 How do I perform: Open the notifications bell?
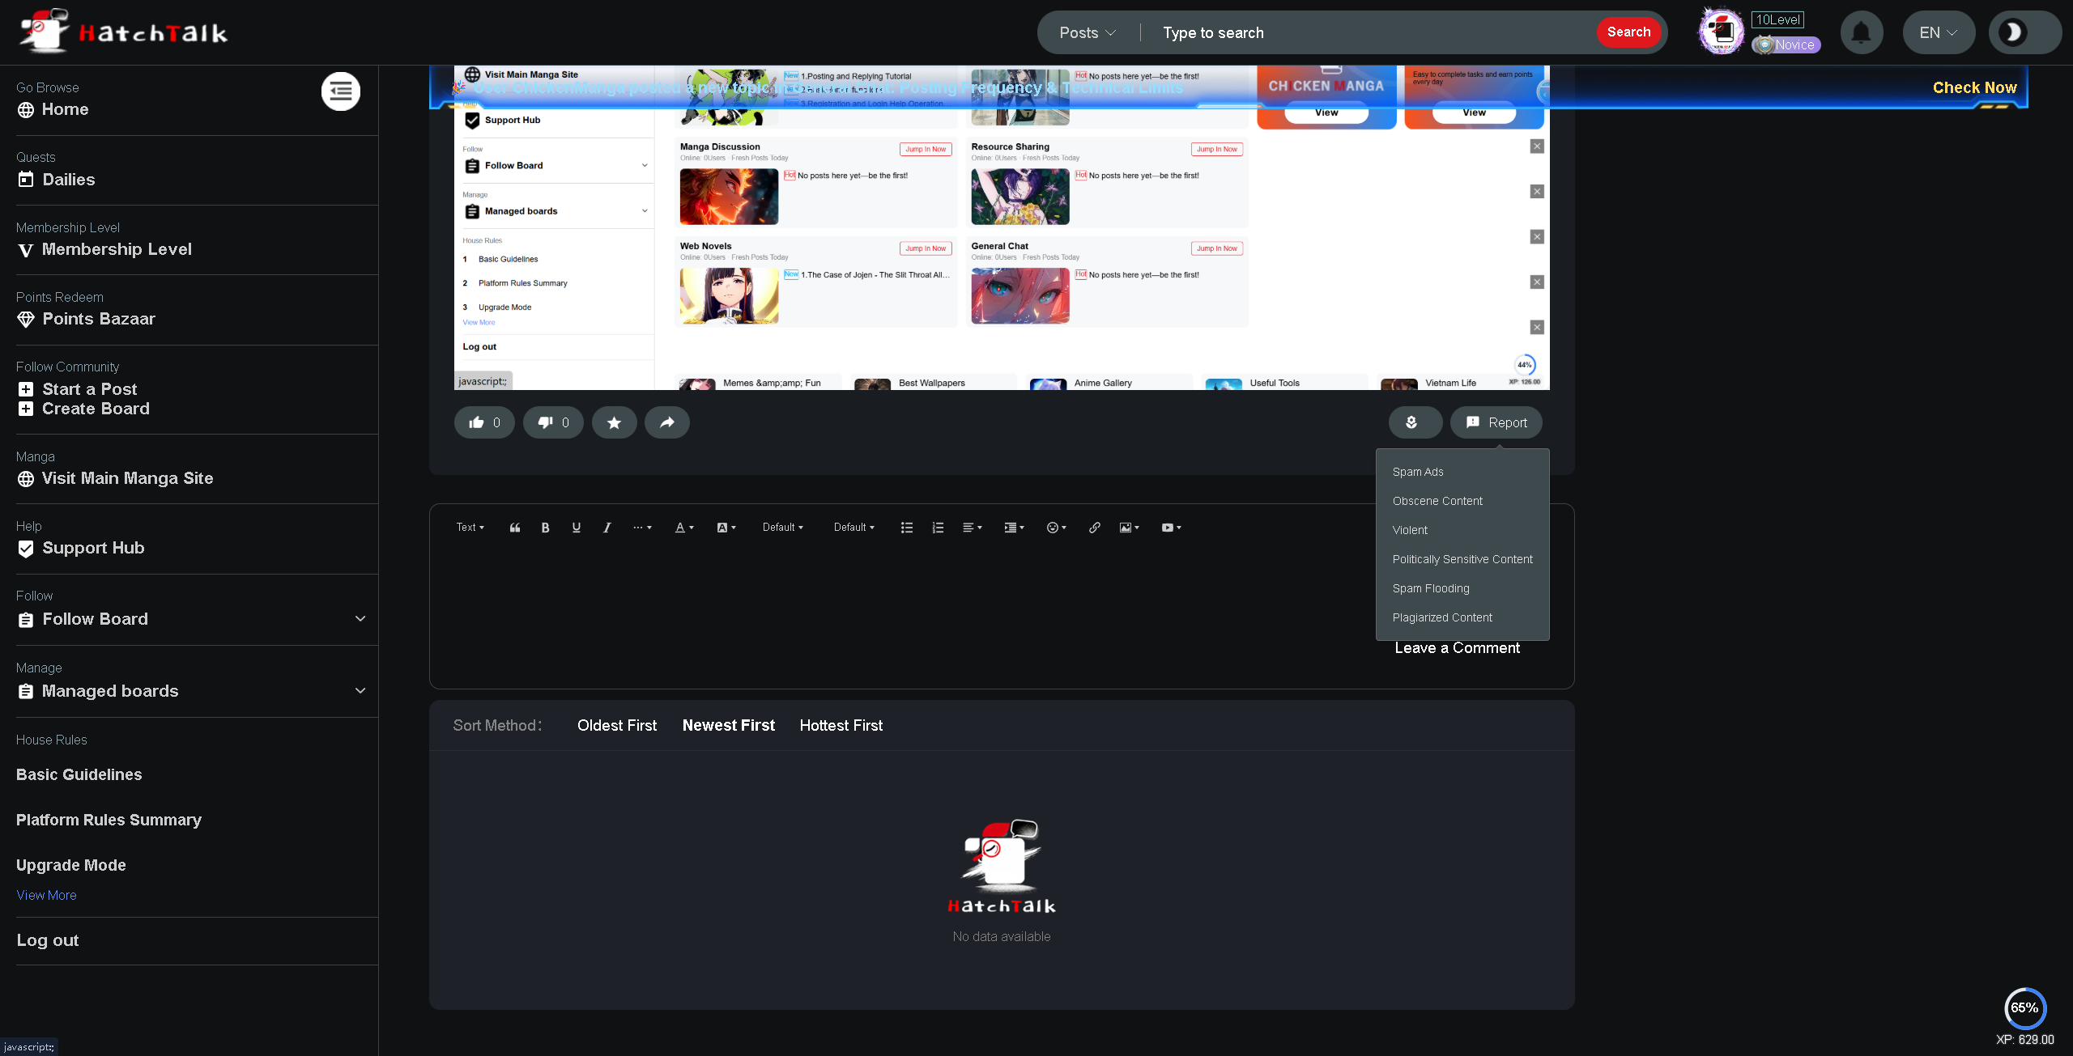coord(1861,33)
